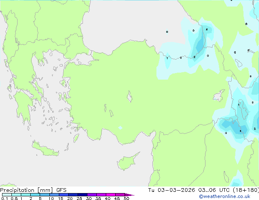Select the legend swatch between 30 and 35
The width and height of the screenshot is (259, 200).
pos(92,195)
